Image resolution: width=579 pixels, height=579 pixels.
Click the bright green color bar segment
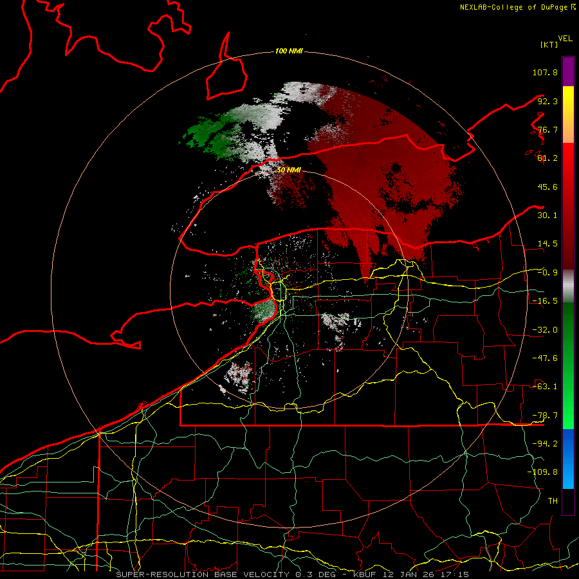click(x=568, y=365)
